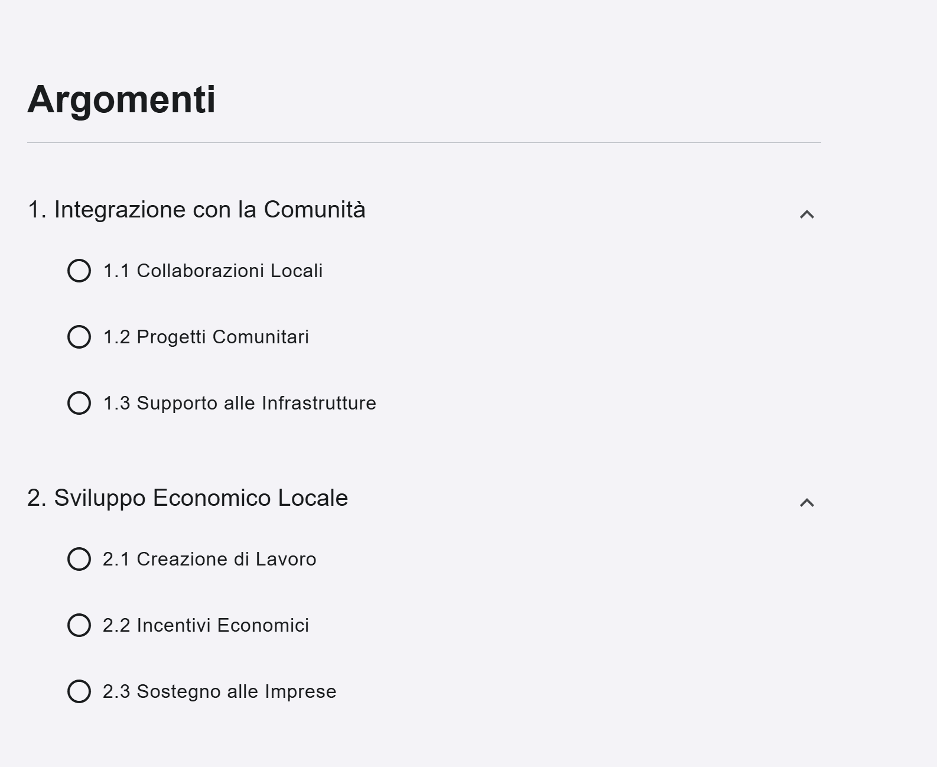
Task: Click the 'Creazione di Lavoro' label text
Action: tap(226, 559)
